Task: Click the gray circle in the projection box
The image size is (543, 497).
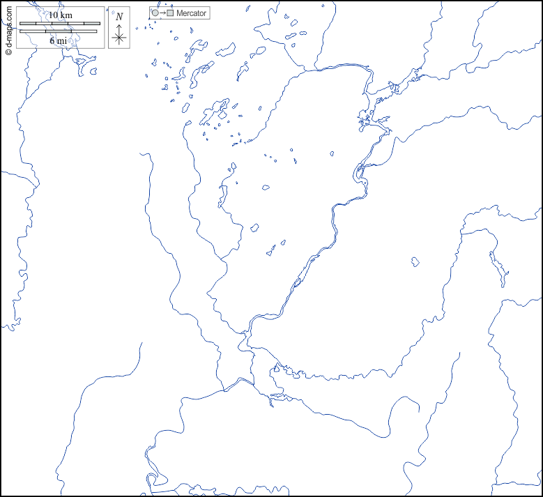Action: pyautogui.click(x=155, y=13)
